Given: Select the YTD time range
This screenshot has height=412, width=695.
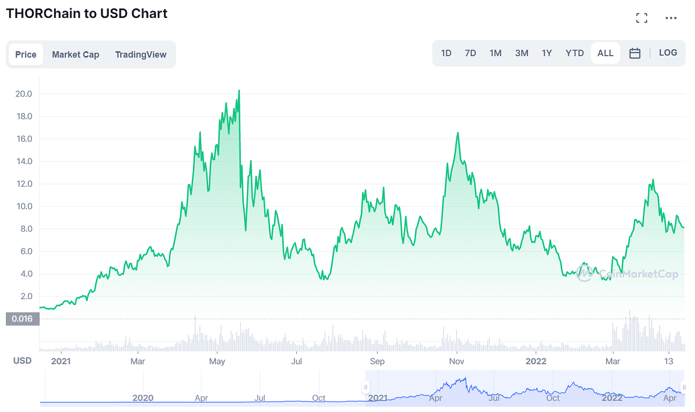Looking at the screenshot, I should tap(575, 53).
